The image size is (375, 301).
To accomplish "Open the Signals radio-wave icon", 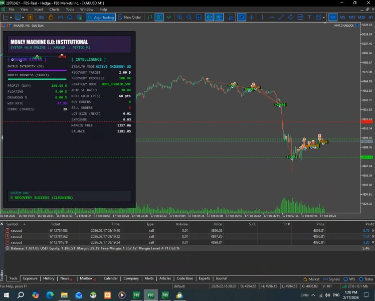I will (x=61, y=17).
